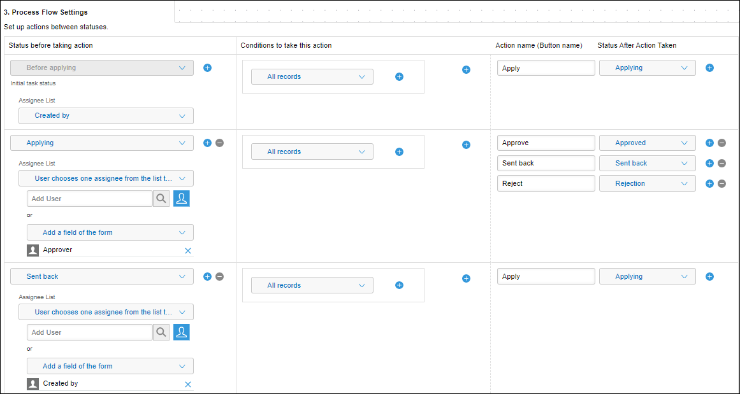
Task: Open the Rejection status-after dropdown
Action: [x=648, y=183]
